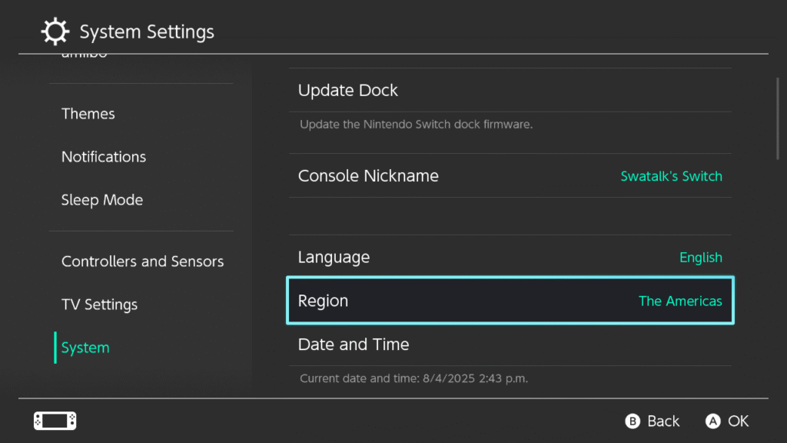Open the Themes settings category

(88, 114)
